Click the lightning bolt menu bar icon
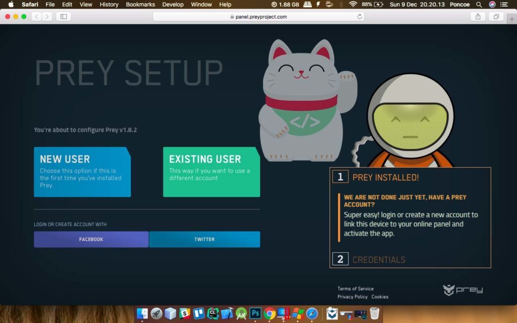Image resolution: width=517 pixels, height=323 pixels. click(x=318, y=4)
